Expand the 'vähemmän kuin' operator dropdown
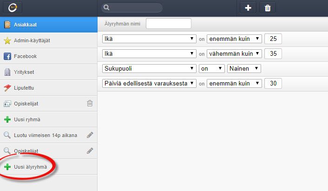The width and height of the screenshot is (328, 191). pyautogui.click(x=235, y=53)
